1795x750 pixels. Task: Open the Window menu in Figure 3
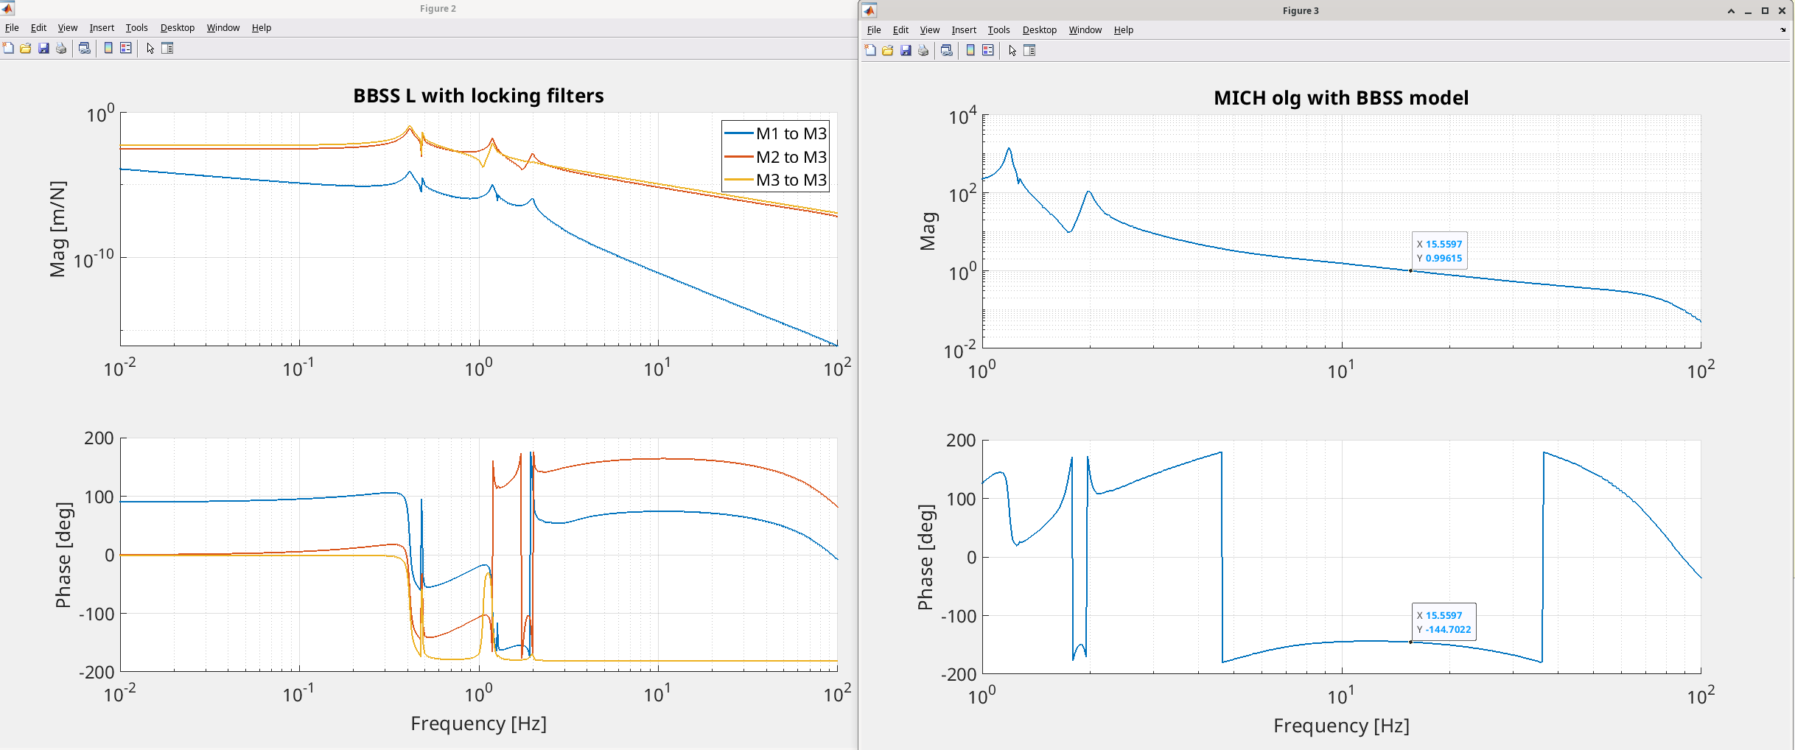coord(1085,30)
